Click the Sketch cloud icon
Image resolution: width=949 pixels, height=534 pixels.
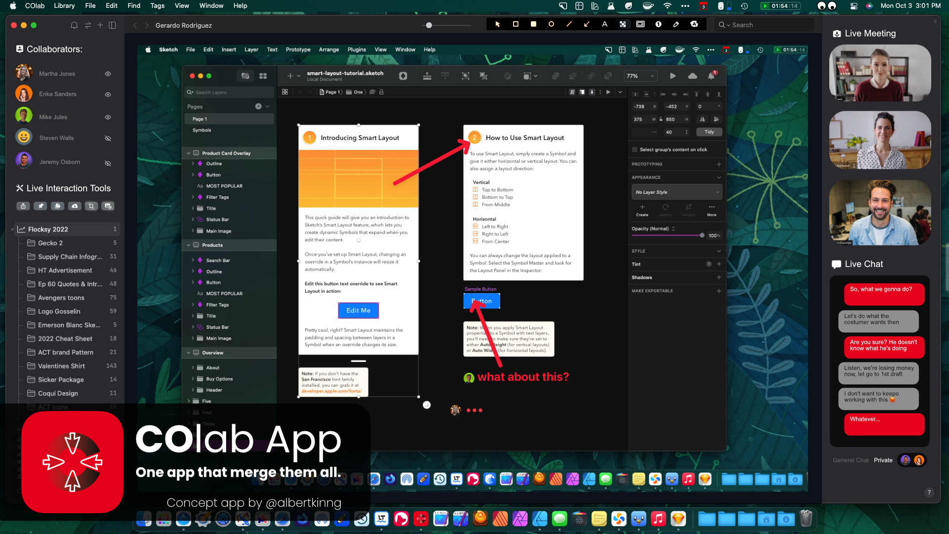(x=693, y=76)
